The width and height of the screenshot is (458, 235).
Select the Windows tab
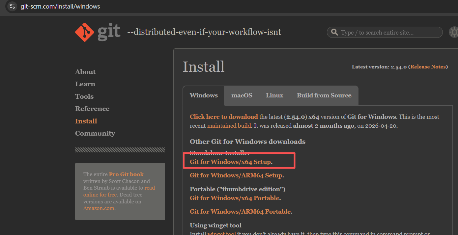204,95
